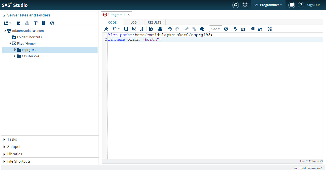Refresh the server files list

(52, 23)
